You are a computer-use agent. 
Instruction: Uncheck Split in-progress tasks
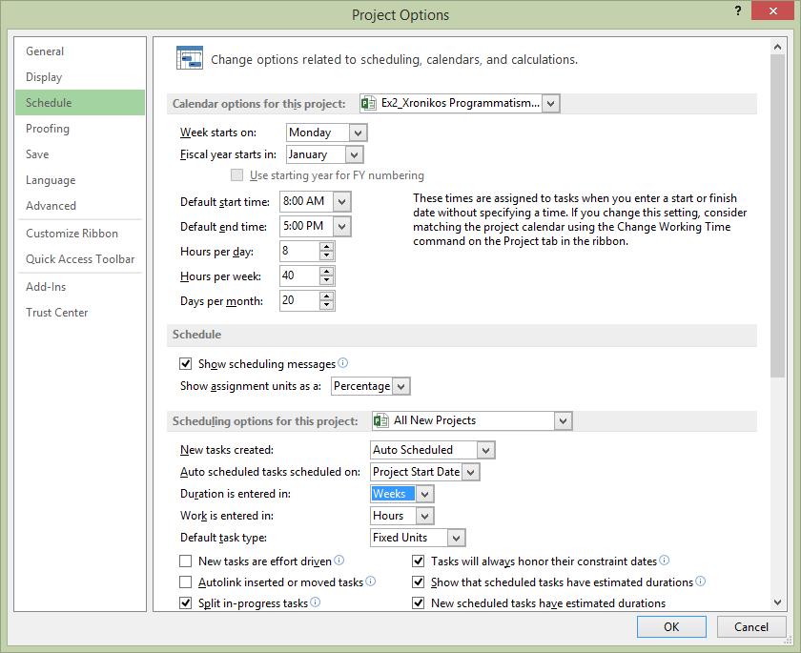pos(185,603)
